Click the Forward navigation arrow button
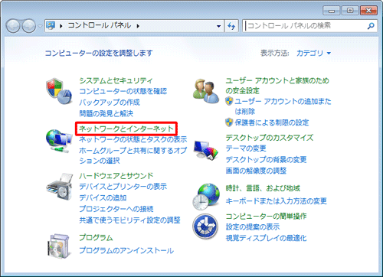This screenshot has width=383, height=277. coord(28,26)
